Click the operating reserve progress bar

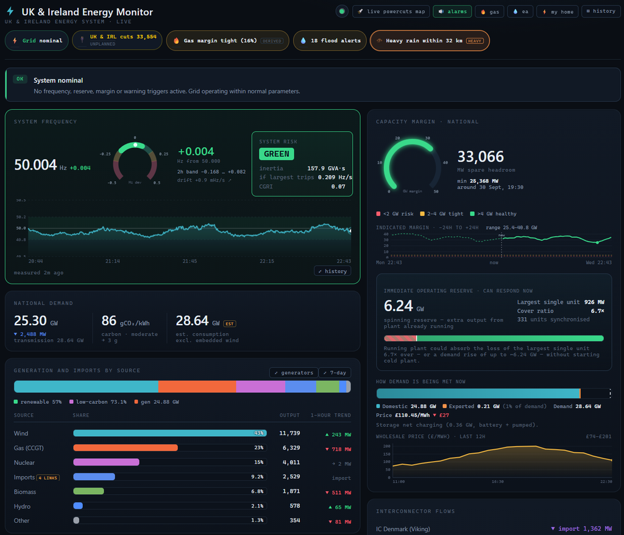coord(494,338)
